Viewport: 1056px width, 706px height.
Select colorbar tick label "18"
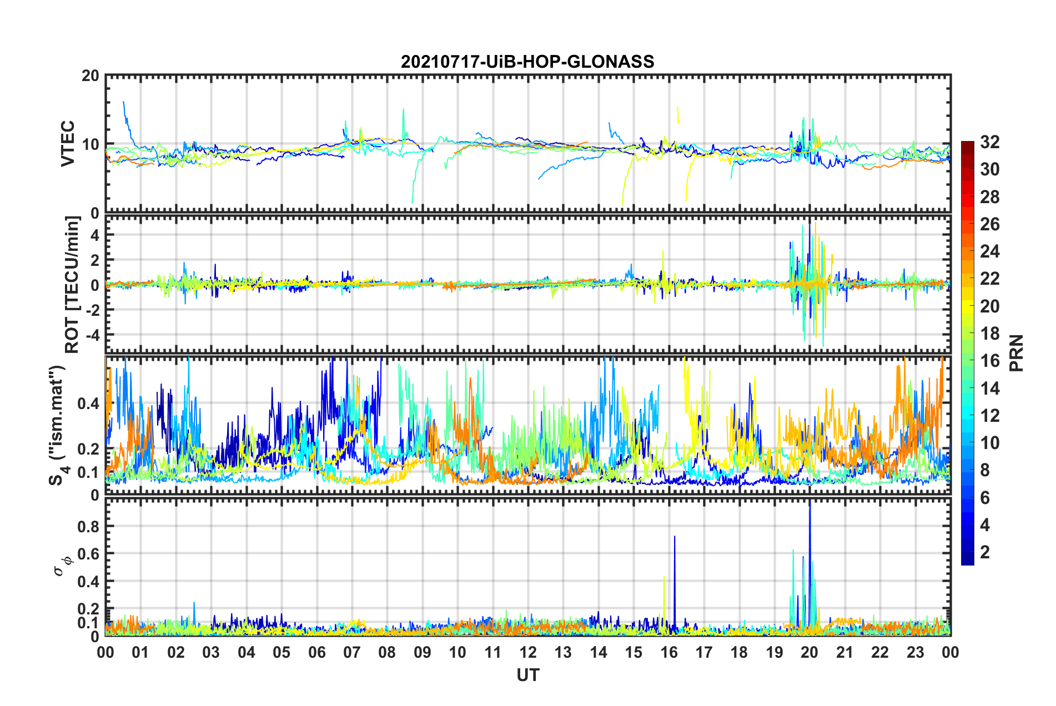(x=989, y=334)
